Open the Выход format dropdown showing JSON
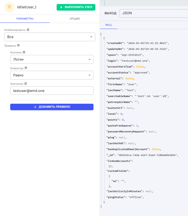The image size is (188, 216). click(x=153, y=13)
